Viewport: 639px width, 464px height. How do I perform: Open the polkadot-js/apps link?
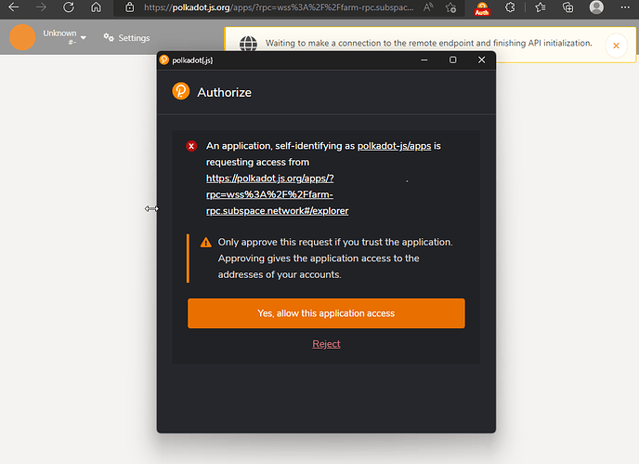coord(394,146)
